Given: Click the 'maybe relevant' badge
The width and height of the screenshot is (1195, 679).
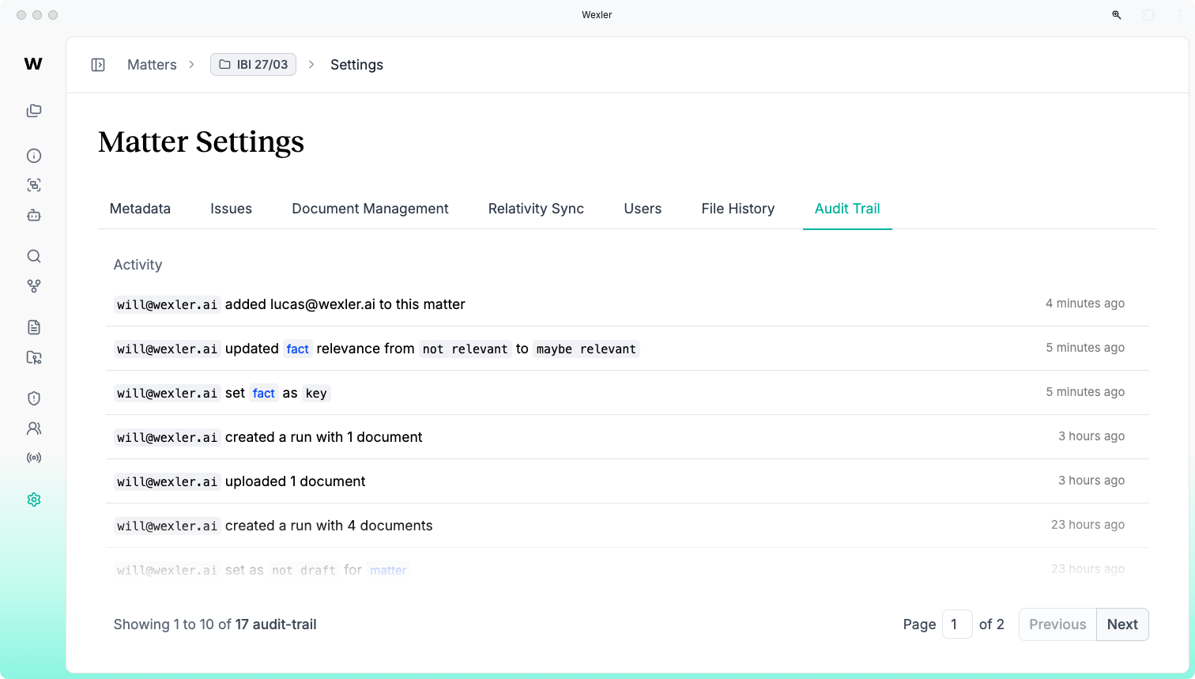Looking at the screenshot, I should (x=586, y=349).
